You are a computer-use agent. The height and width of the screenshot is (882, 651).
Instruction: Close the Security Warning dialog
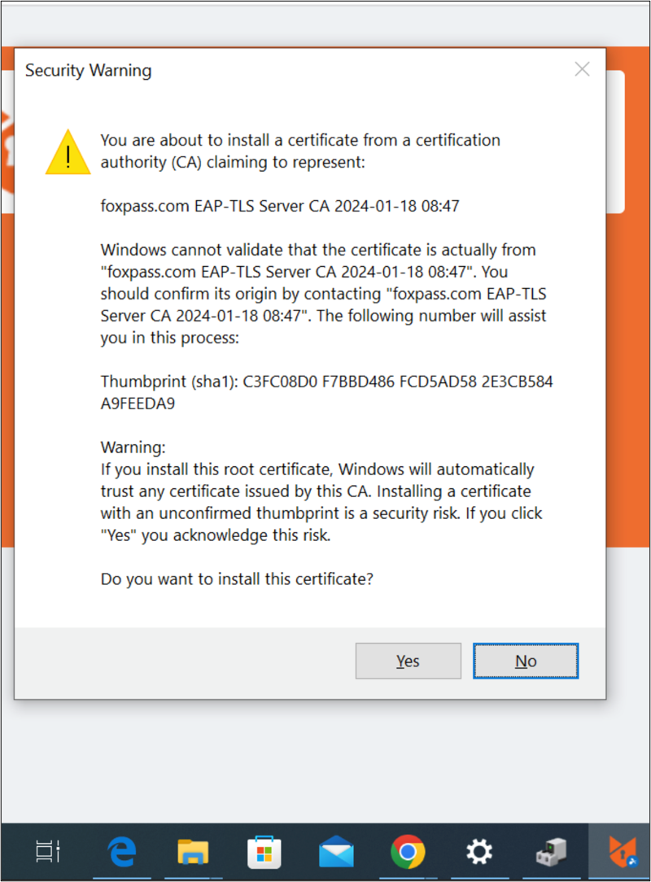coord(583,69)
